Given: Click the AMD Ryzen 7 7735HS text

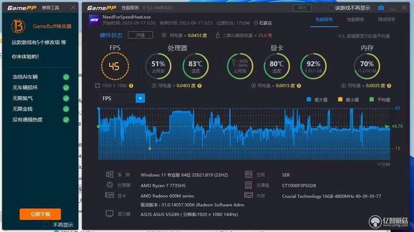Looking at the screenshot, I should pyautogui.click(x=163, y=185).
